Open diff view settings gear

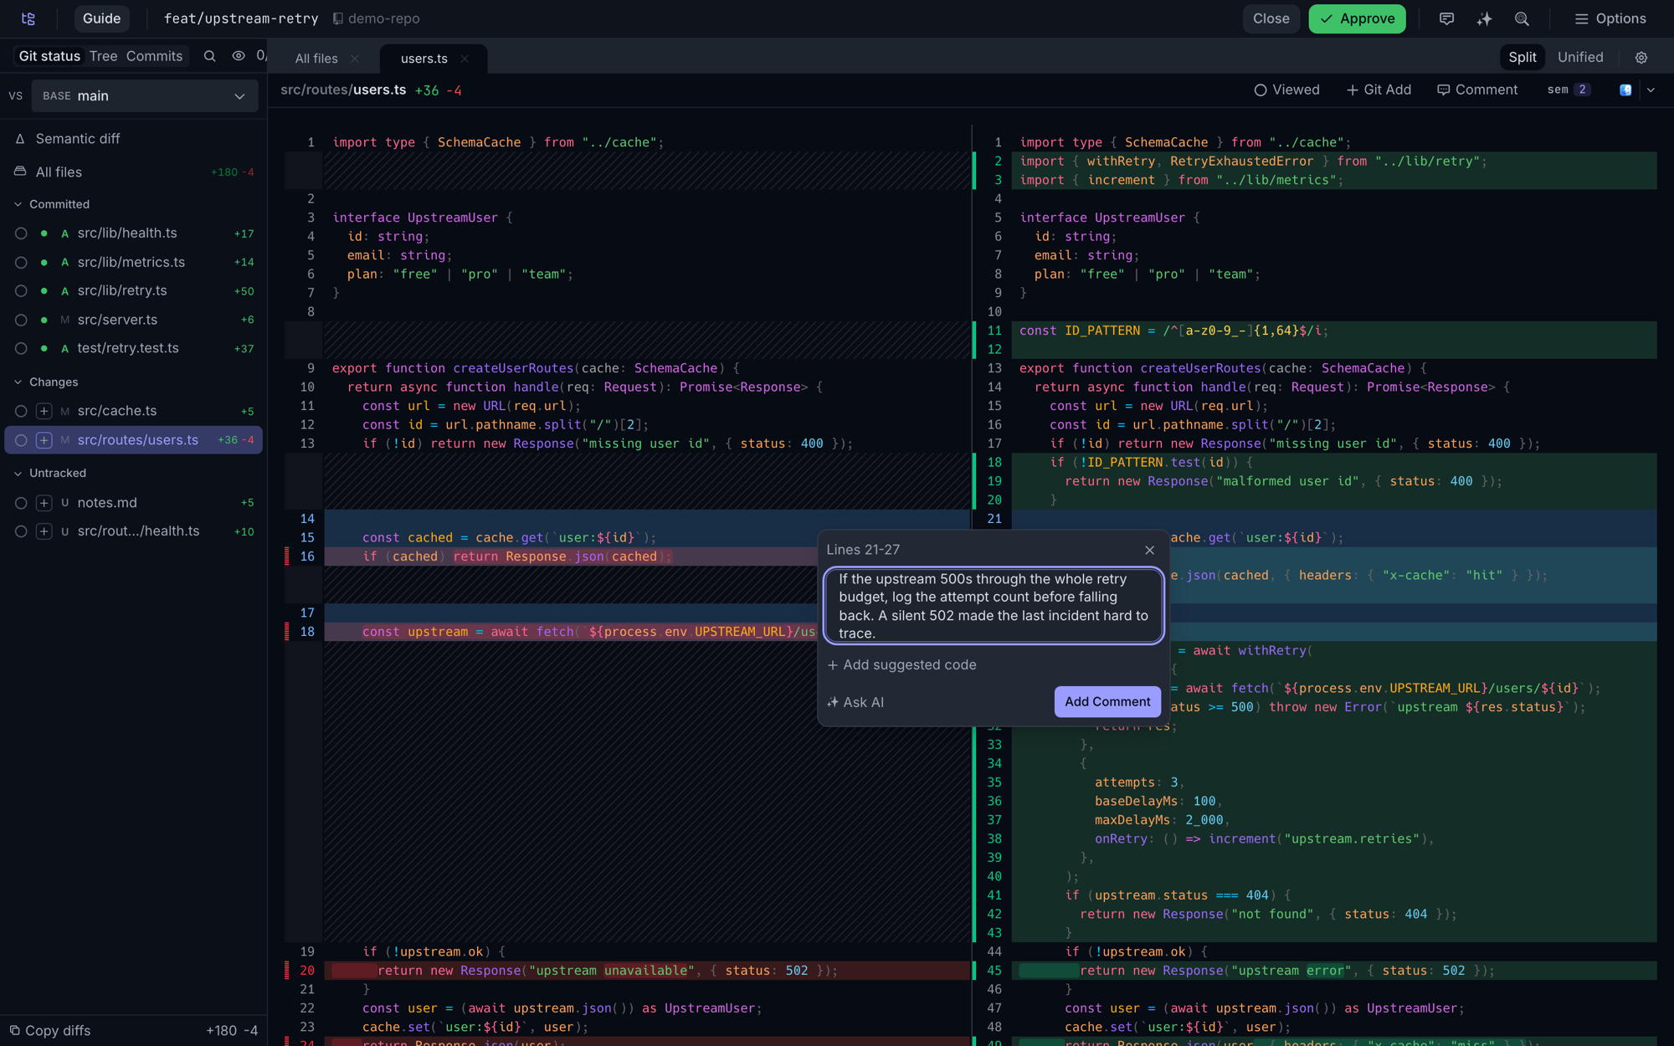[1641, 57]
